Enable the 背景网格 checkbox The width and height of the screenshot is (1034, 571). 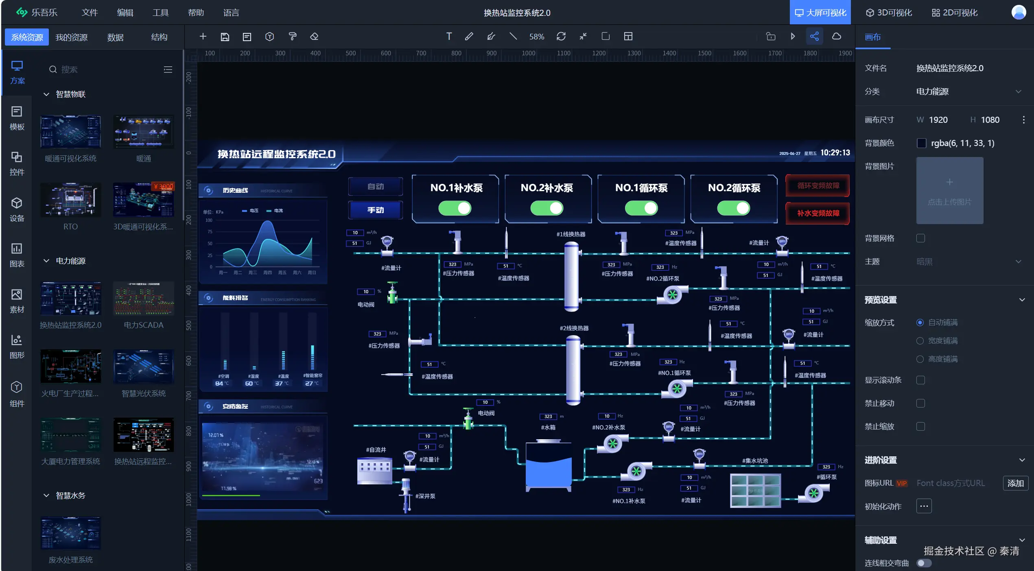920,238
